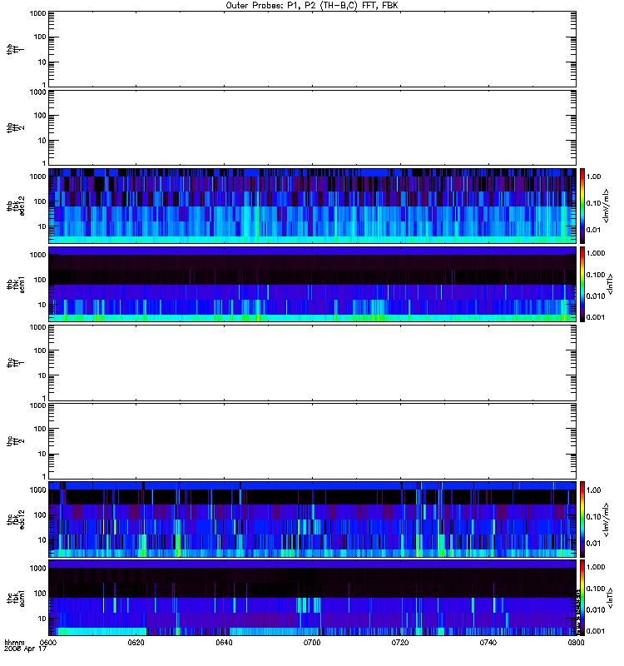Screen dimensions: 624x666
Task: Select the thb fbk edc12 spectrogram panel
Action: point(312,206)
